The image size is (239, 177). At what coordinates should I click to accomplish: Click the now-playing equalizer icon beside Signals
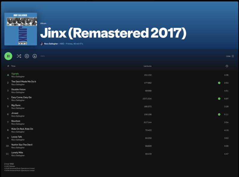(x=8, y=75)
